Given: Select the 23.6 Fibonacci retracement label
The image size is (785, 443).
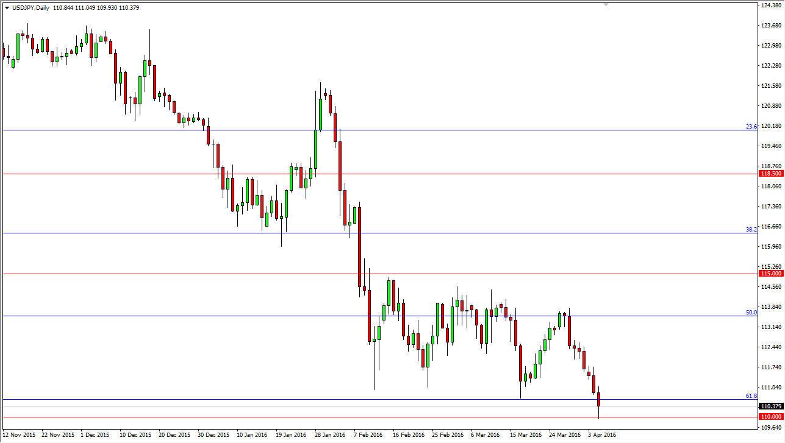Looking at the screenshot, I should click(x=751, y=125).
